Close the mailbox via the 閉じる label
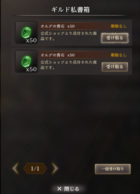This screenshot has width=140, height=194. (72, 189)
